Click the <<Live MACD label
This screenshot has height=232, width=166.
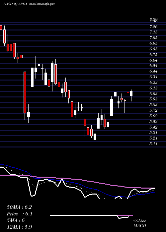click(140, 223)
